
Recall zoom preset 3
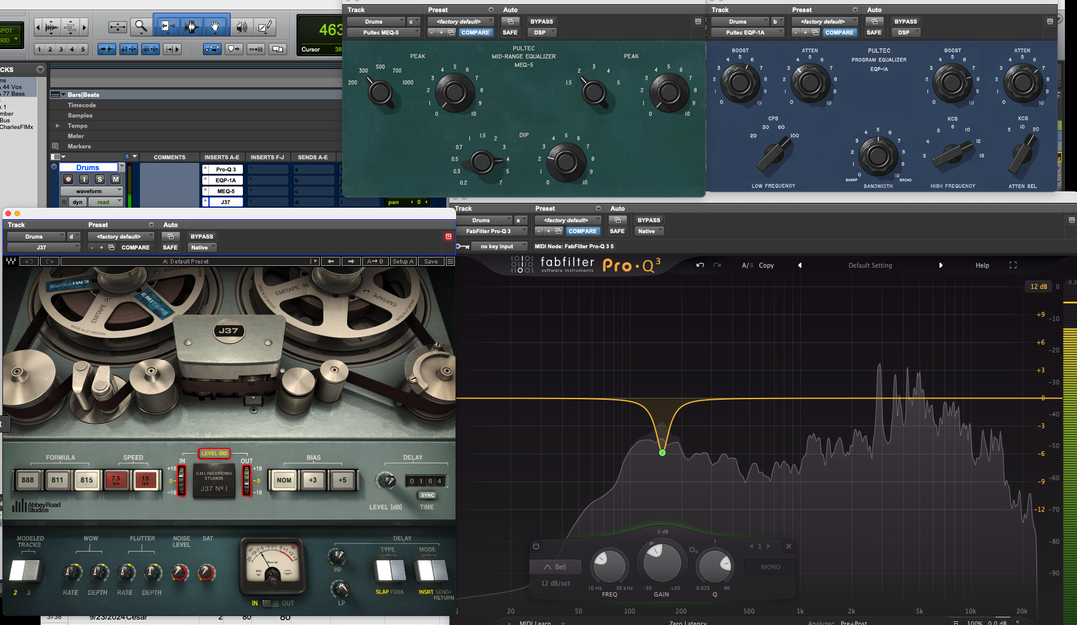[61, 49]
